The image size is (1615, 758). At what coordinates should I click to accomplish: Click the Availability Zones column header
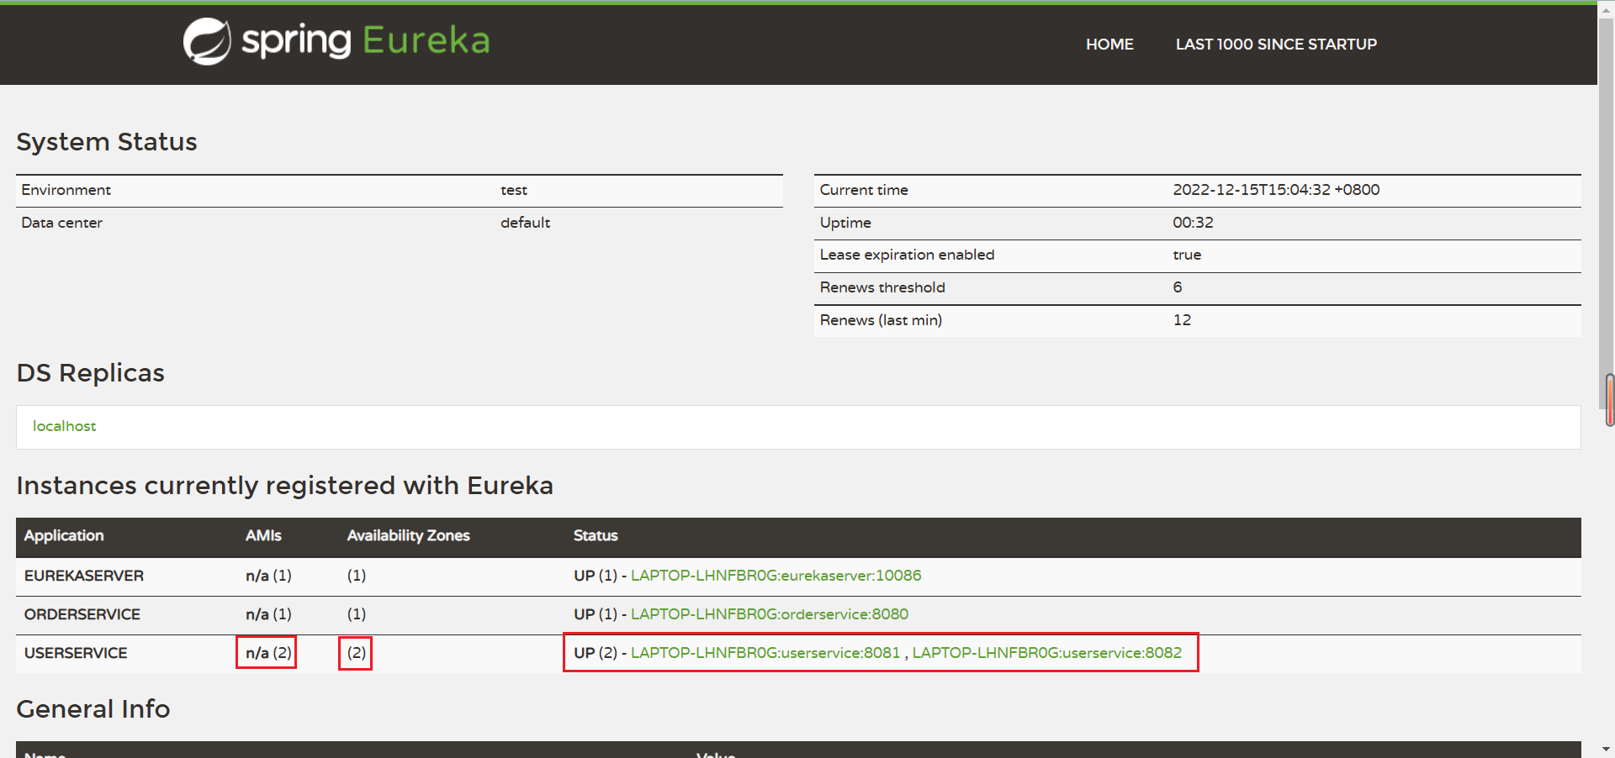click(408, 536)
